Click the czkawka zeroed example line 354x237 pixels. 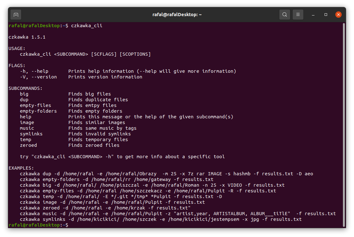pos(105,208)
